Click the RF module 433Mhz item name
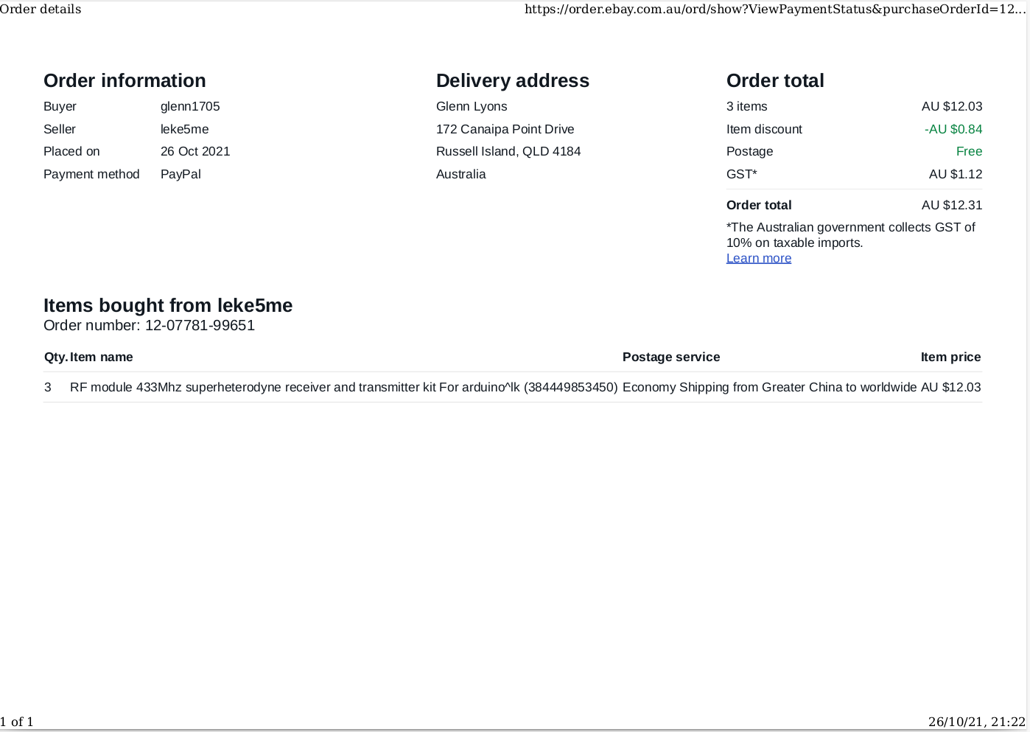 point(343,387)
